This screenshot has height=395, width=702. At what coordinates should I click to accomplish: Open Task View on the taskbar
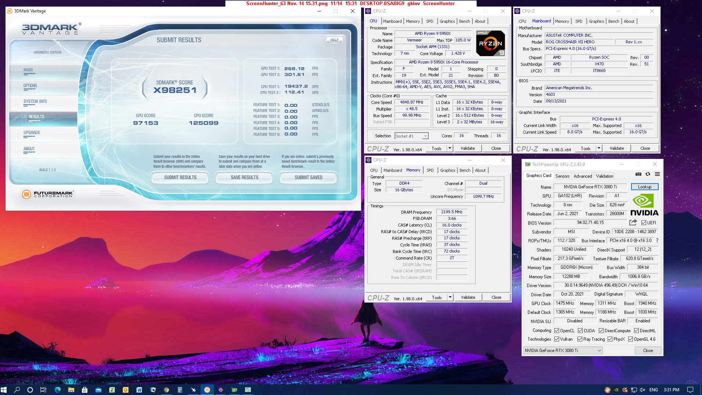click(43, 390)
